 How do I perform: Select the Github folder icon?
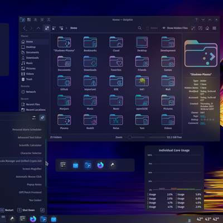coord(64,81)
